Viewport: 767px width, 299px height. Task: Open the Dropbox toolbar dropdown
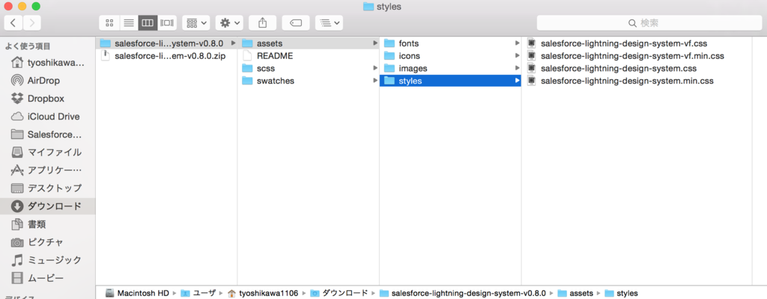(329, 22)
